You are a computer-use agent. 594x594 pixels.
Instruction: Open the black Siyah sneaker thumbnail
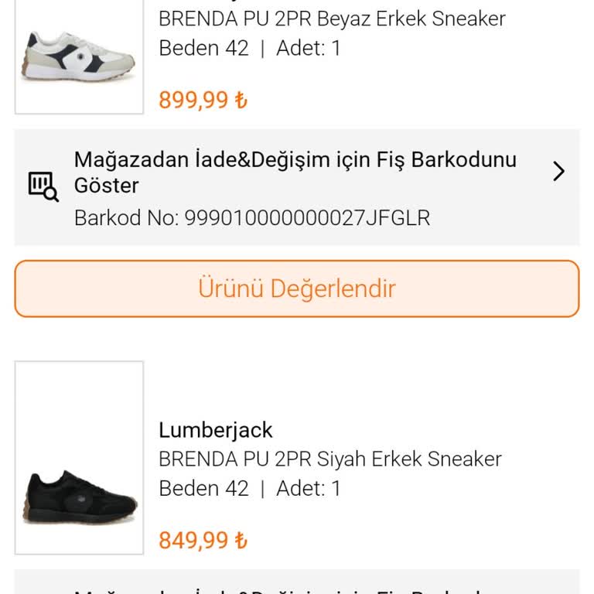[x=79, y=458]
